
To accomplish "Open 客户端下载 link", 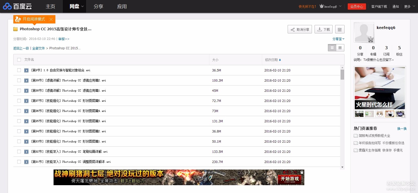I will coord(379,7).
